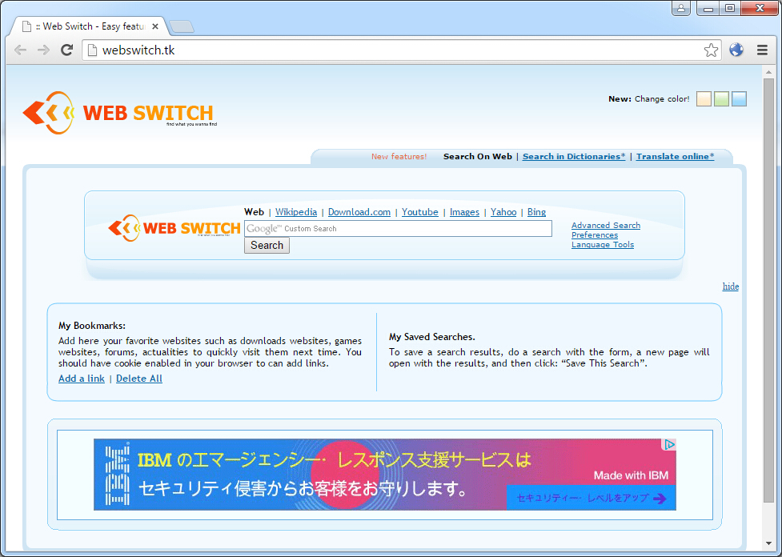Click the hide link
This screenshot has height=557, width=782.
[x=731, y=287]
